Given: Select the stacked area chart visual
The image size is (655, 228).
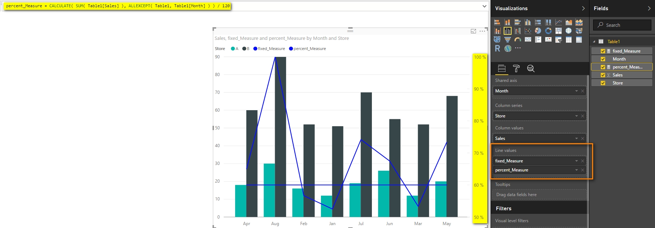Looking at the screenshot, I should point(579,22).
